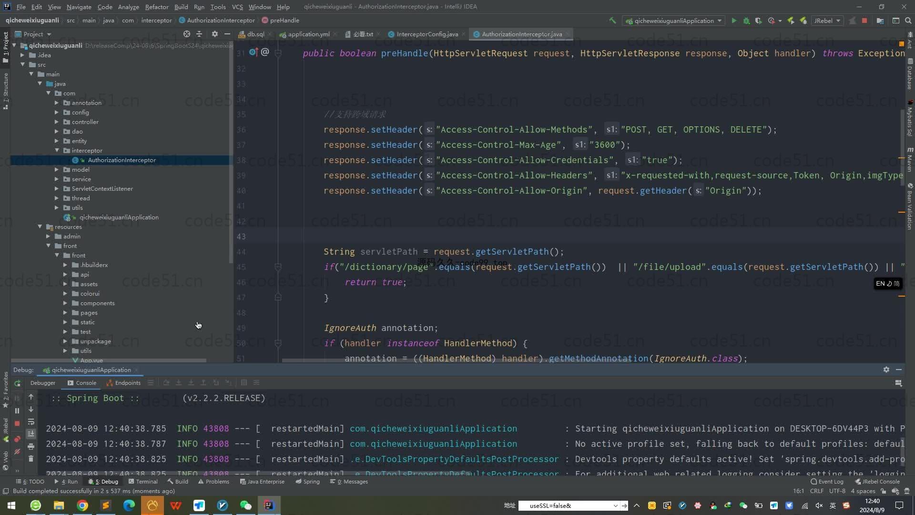Rerun application in Debug panel
The width and height of the screenshot is (915, 515).
coord(17,383)
